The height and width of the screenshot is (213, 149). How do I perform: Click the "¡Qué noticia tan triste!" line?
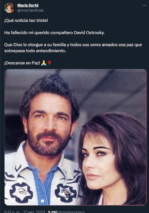click(x=26, y=21)
